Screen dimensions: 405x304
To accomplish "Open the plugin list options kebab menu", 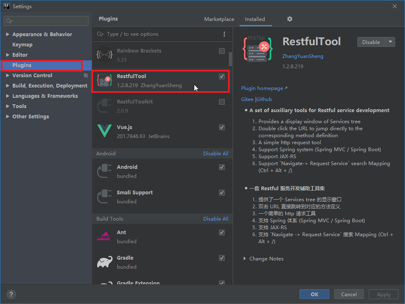I will pos(224,34).
